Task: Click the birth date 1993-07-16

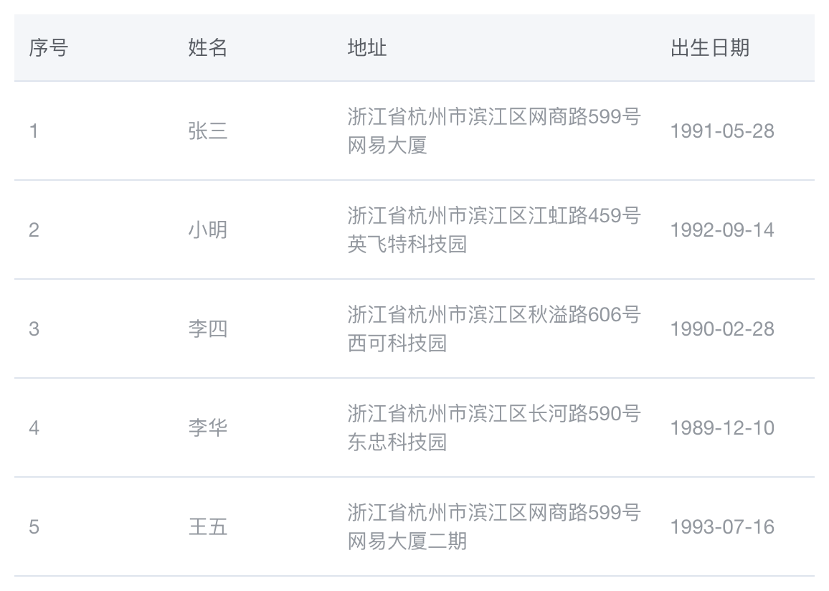Action: pos(722,527)
